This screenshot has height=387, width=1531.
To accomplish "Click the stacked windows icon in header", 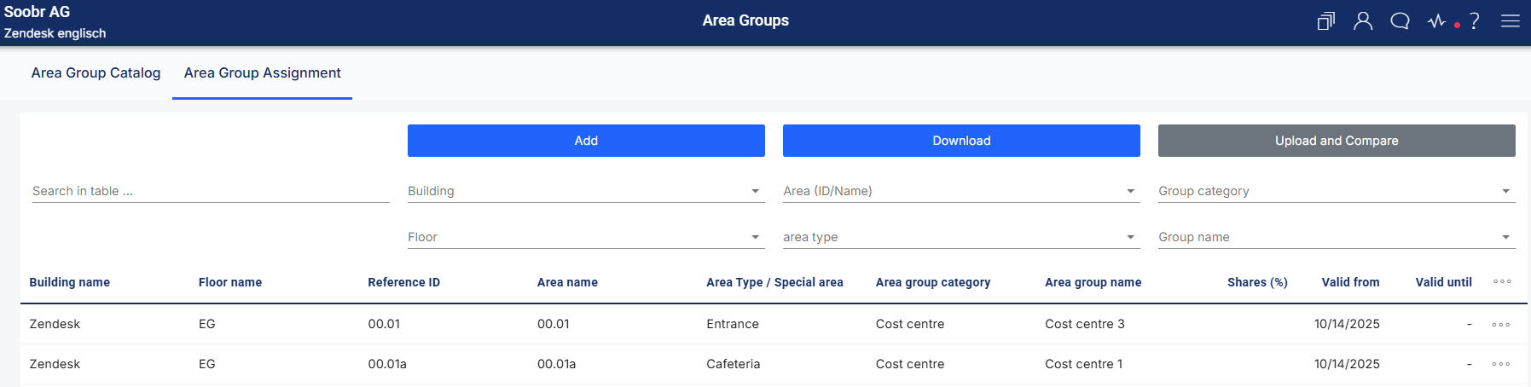I will (1325, 21).
